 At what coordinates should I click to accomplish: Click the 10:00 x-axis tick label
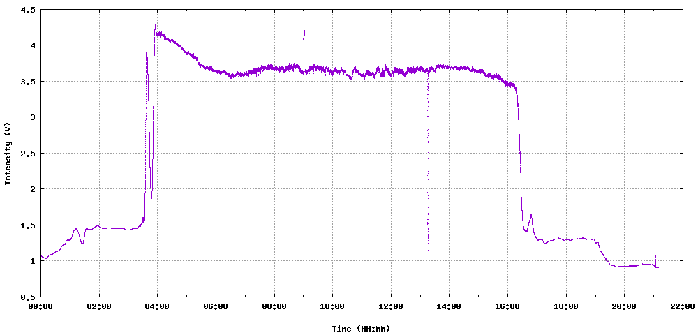click(332, 306)
